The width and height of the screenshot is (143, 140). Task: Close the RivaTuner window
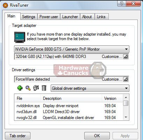coord(133,3)
